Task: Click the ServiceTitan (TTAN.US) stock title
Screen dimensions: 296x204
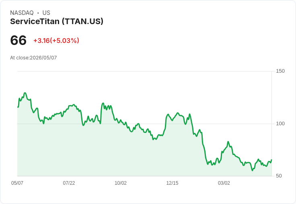Action: coord(57,21)
